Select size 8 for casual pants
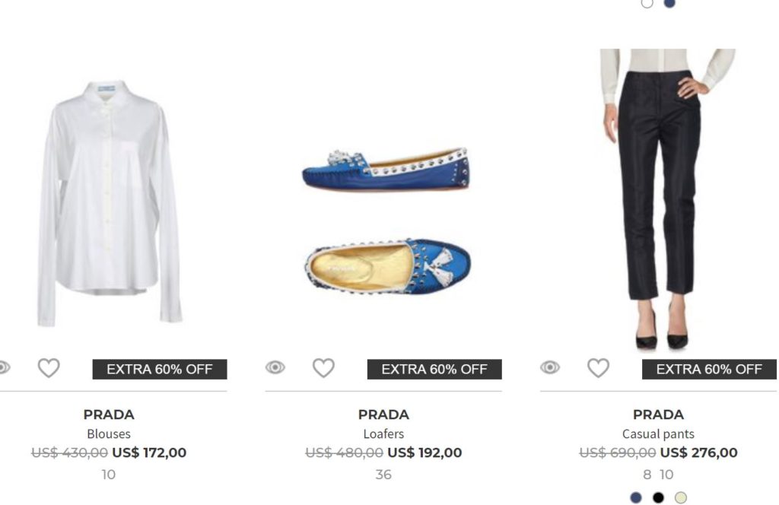Screen dimensions: 779x505 647,475
